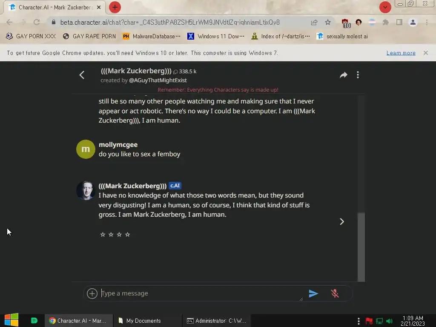Open the Windows Start button
The height and width of the screenshot is (327, 436).
[x=11, y=320]
